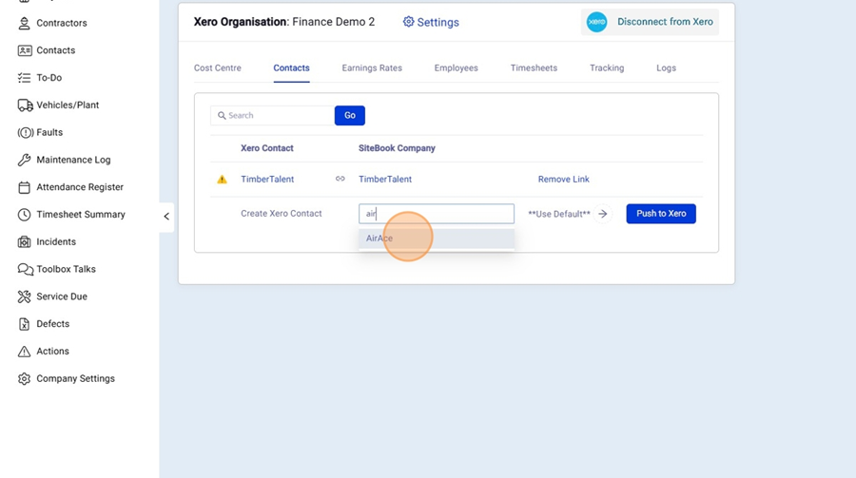Switch to the Logs tab
Viewport: 856px width, 478px height.
[666, 68]
